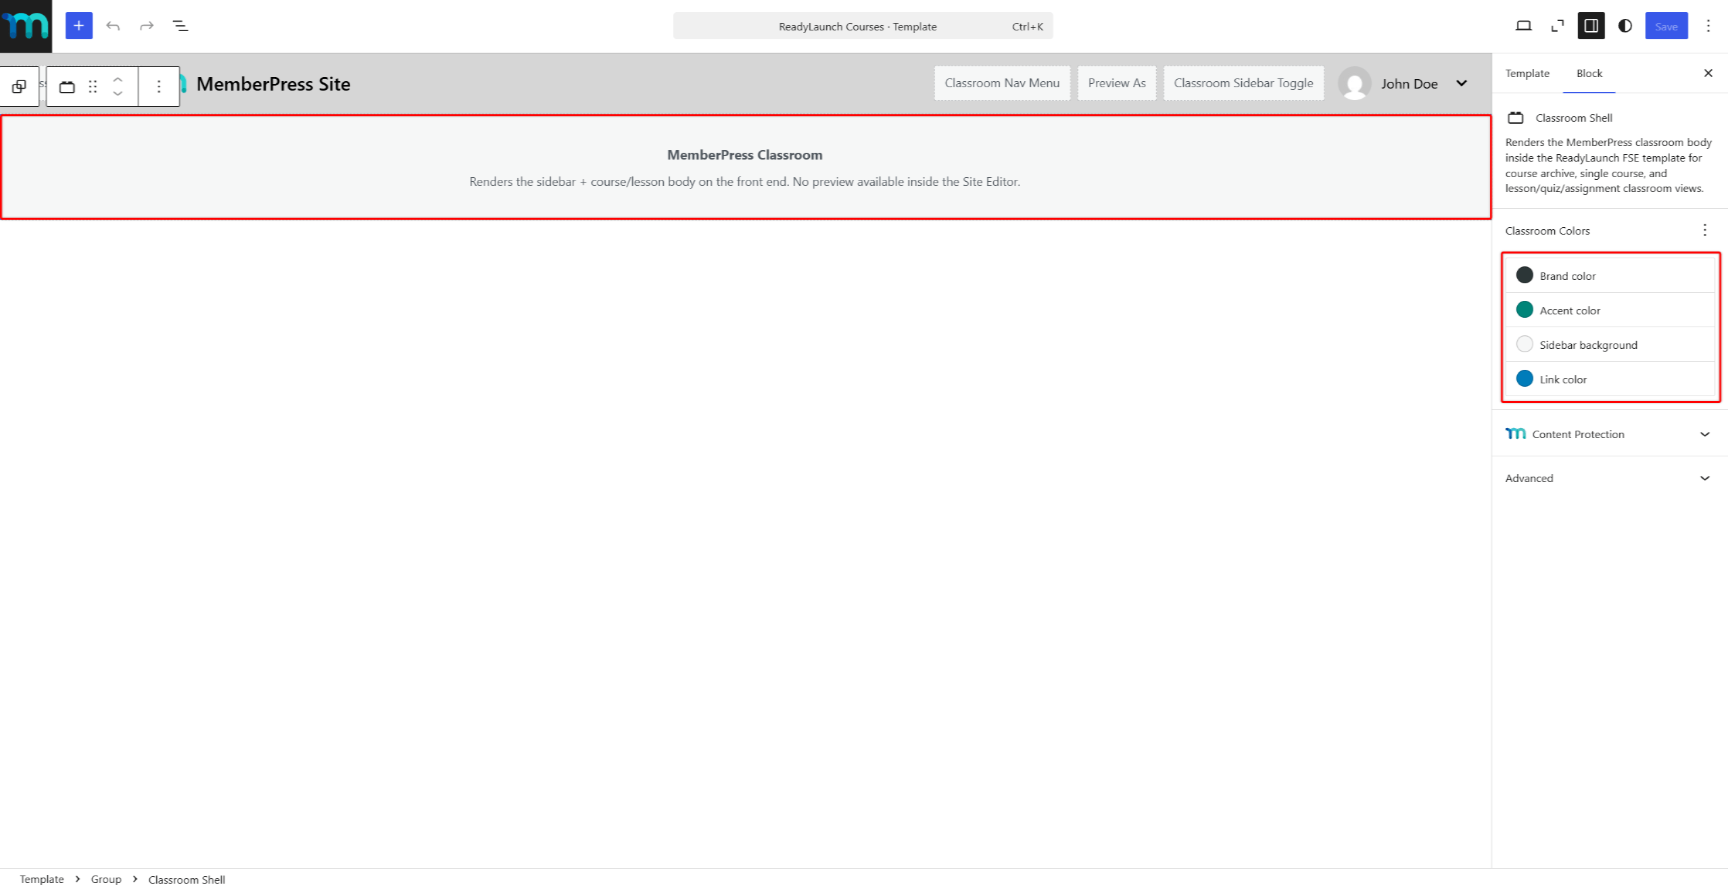Close the settings sidebar with the X
The height and width of the screenshot is (885, 1728).
[x=1708, y=73]
